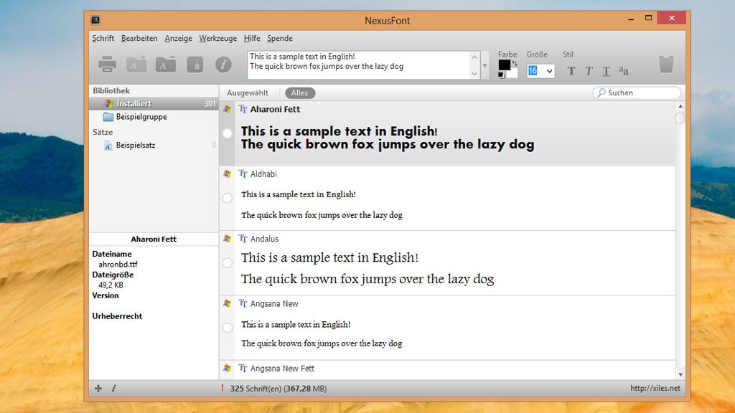Screen dimensions: 735x413
Task: Click the Windows flag icon beside Andalus
Action: click(x=228, y=239)
